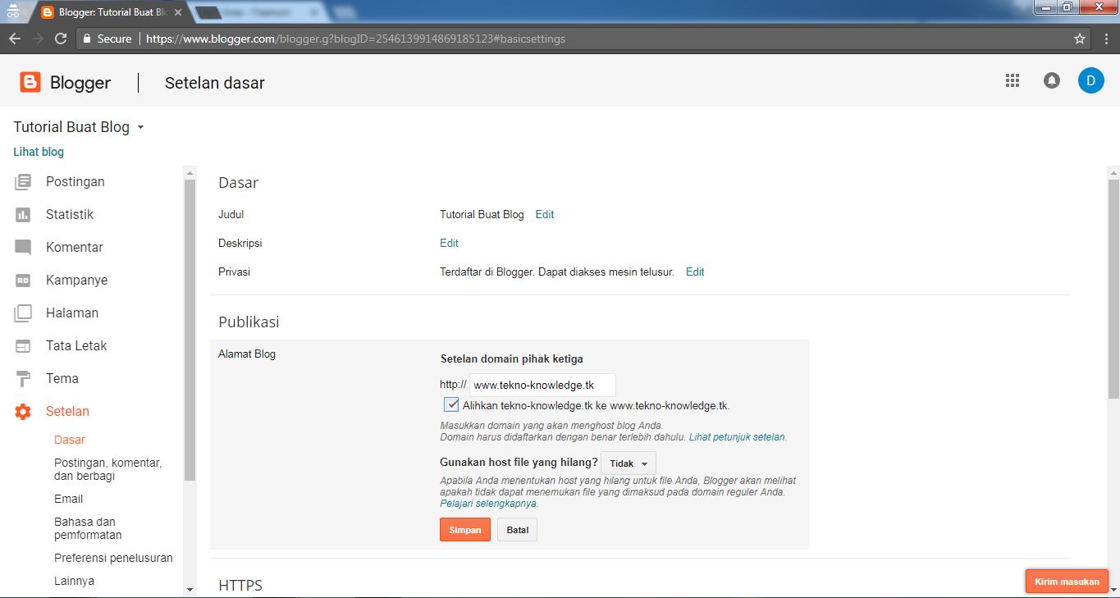Click the Kampanye ad icon
Viewport: 1120px width, 598px height.
23,280
